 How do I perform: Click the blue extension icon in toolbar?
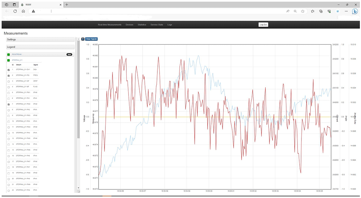[x=338, y=11]
